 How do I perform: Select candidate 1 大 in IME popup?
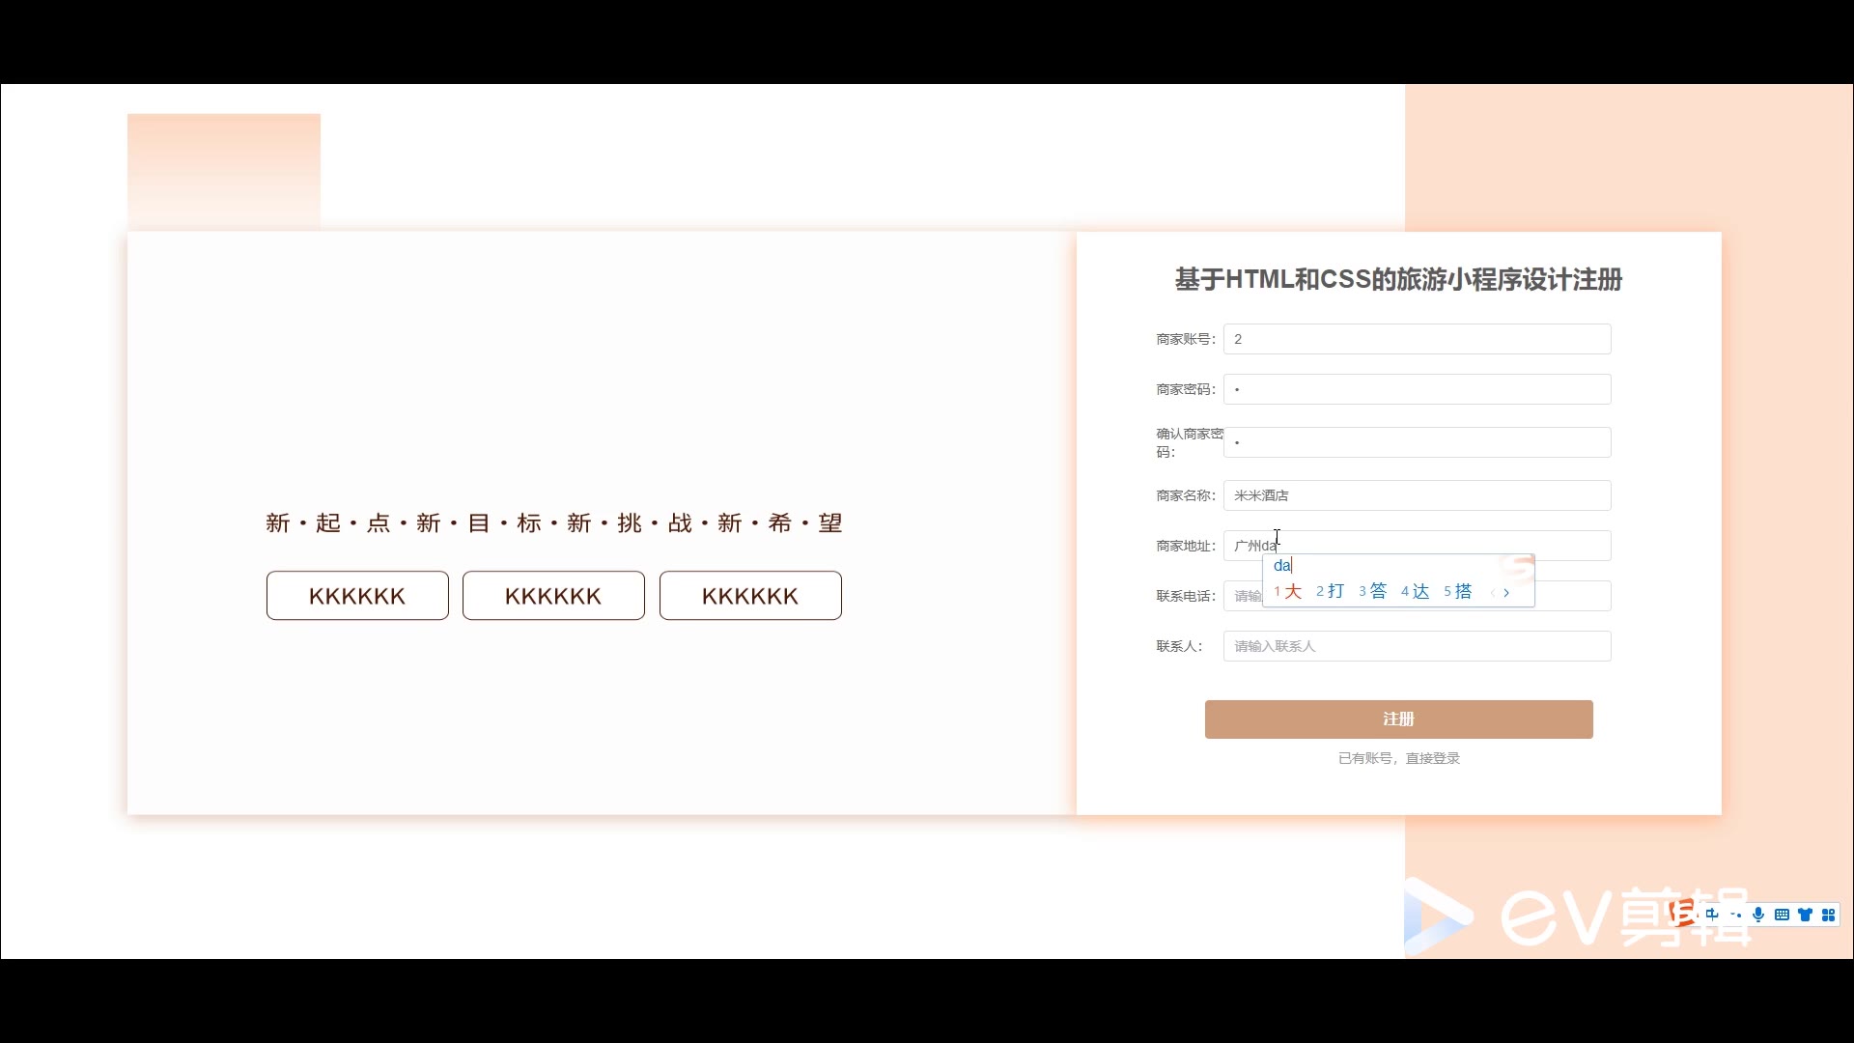tap(1289, 591)
